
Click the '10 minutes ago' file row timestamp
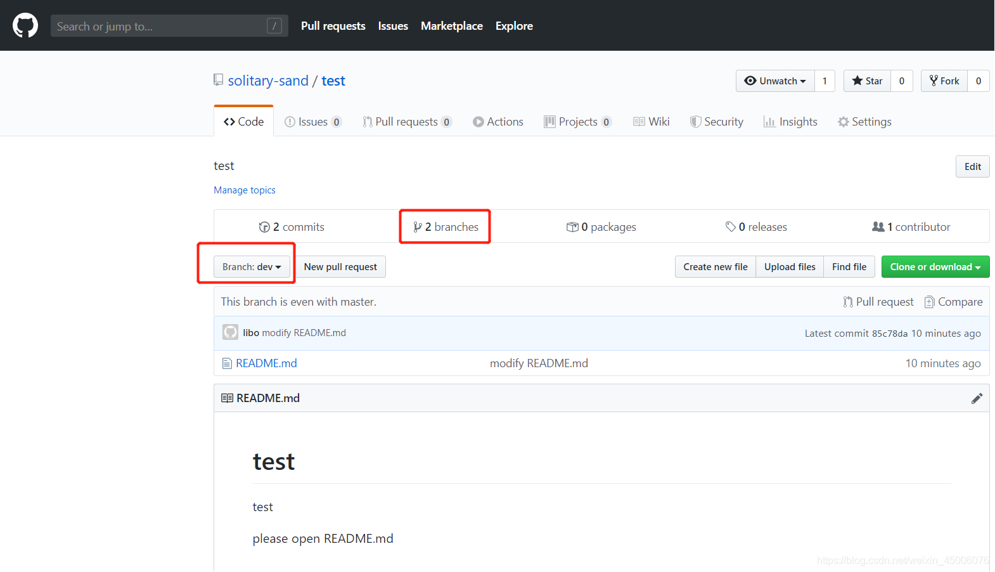pyautogui.click(x=943, y=363)
